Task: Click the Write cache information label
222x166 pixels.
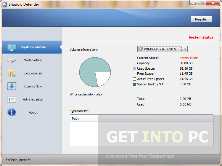Action: pyautogui.click(x=87, y=94)
